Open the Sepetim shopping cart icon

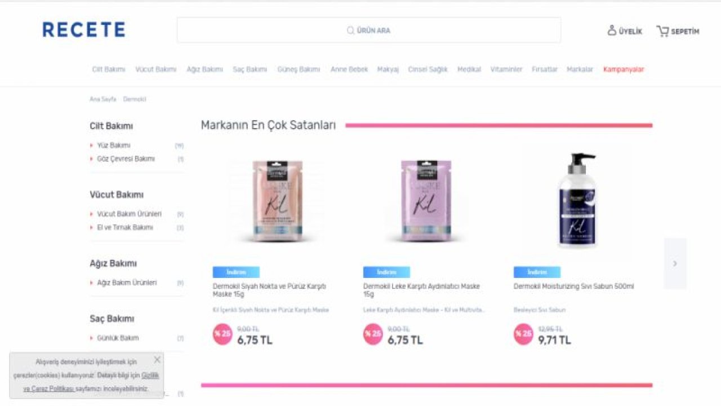pos(662,31)
